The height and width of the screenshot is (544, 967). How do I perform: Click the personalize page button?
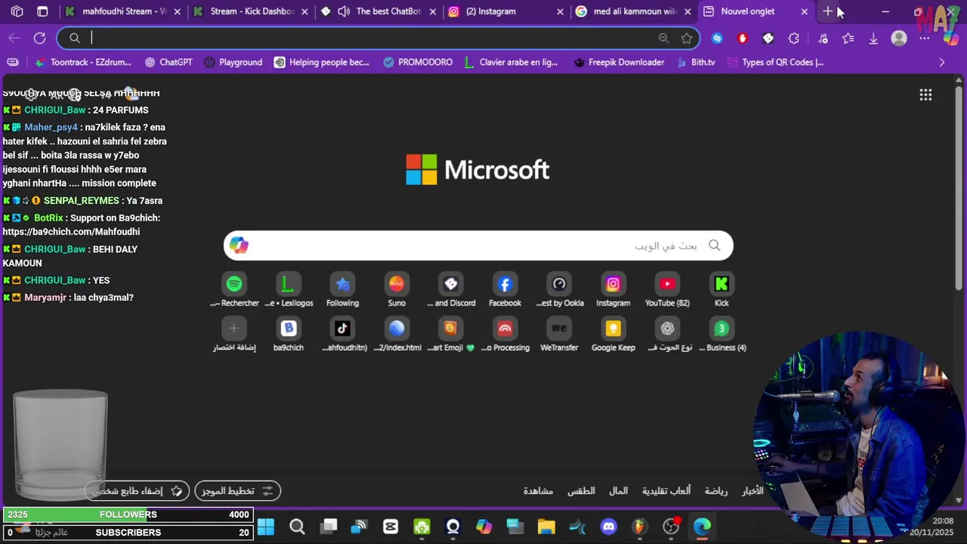136,491
